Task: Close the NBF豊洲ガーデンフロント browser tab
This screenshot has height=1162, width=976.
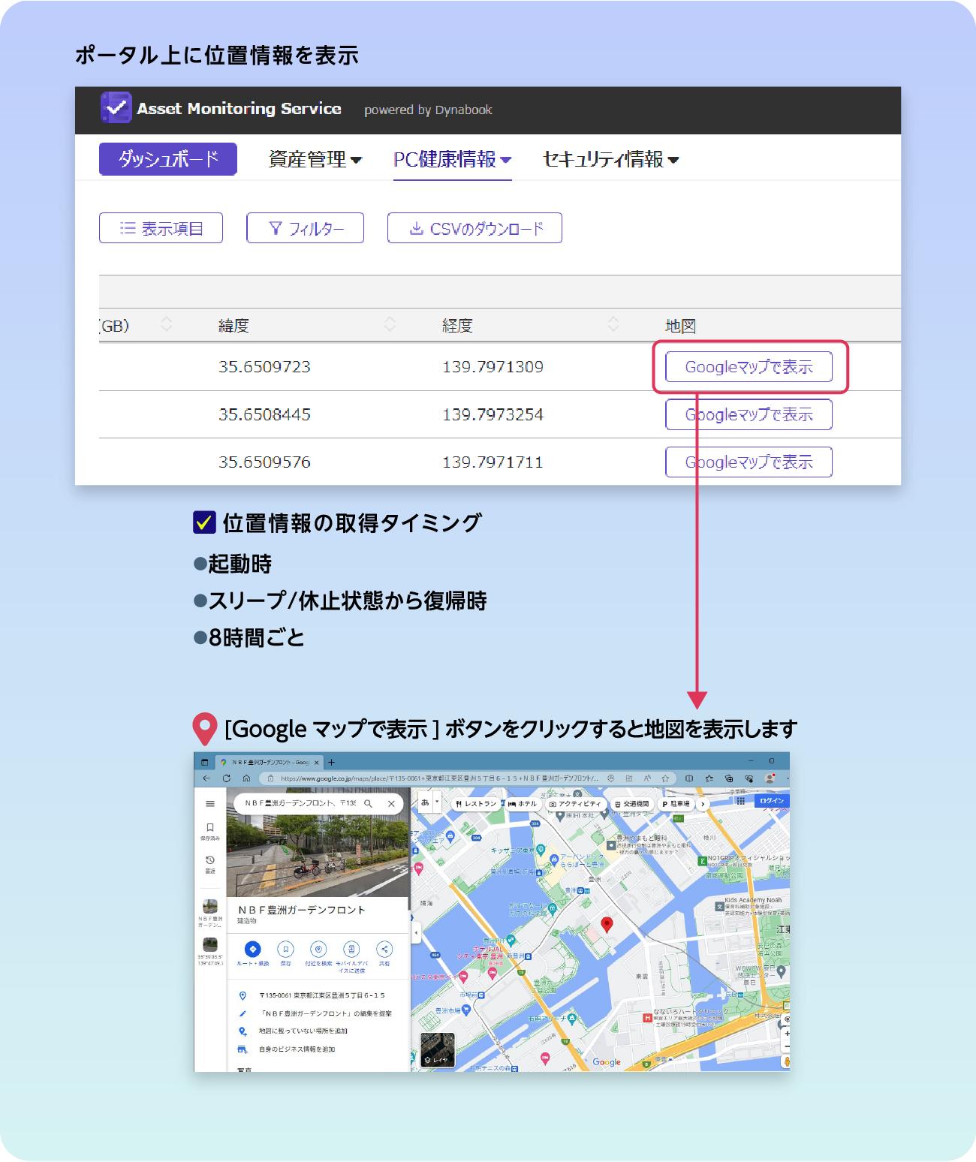Action: [x=317, y=763]
